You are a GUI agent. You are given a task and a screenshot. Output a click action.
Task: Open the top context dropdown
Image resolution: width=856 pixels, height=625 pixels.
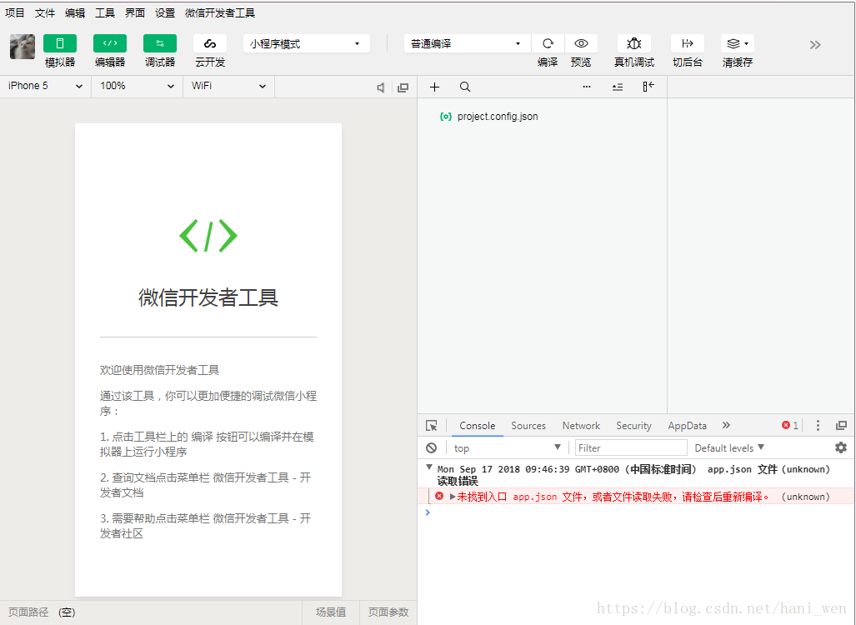click(x=507, y=448)
